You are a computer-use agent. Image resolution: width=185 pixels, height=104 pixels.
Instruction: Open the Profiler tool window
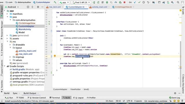(91, 98)
